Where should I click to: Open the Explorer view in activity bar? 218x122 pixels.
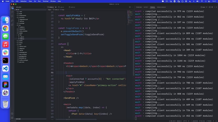pos(12,7)
